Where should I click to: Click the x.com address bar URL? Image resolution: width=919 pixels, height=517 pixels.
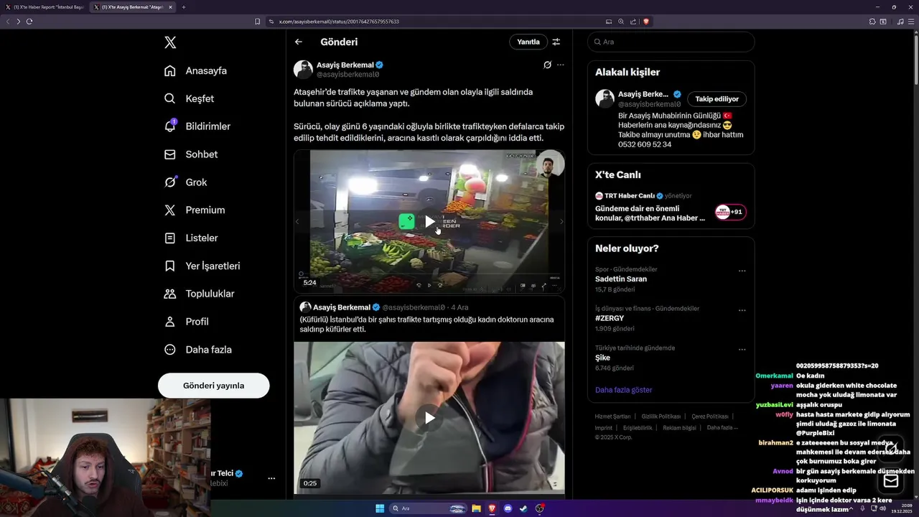click(339, 22)
